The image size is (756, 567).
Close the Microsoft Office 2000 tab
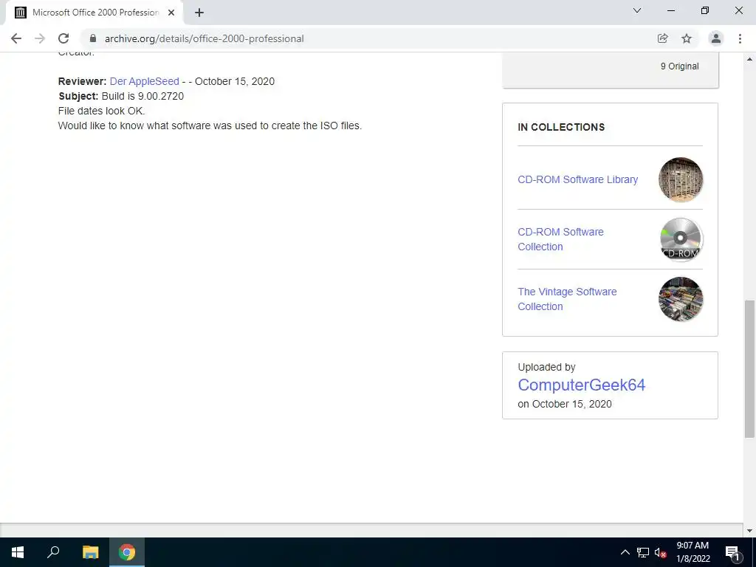(171, 13)
